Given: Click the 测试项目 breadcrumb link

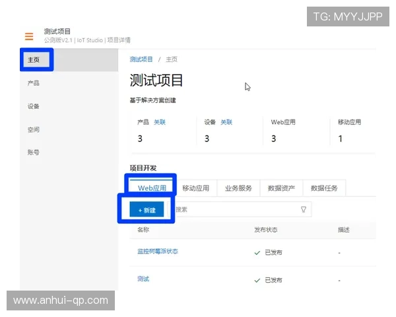Looking at the screenshot, I should pyautogui.click(x=141, y=59).
